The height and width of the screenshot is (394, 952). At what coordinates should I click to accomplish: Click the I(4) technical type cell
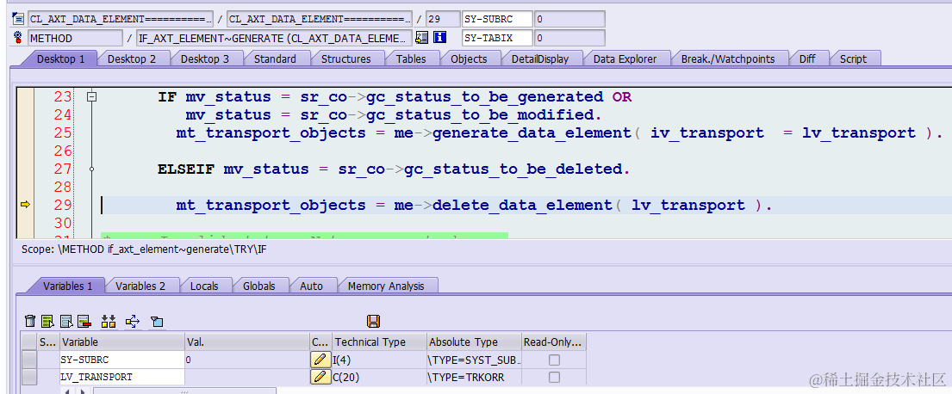click(379, 360)
